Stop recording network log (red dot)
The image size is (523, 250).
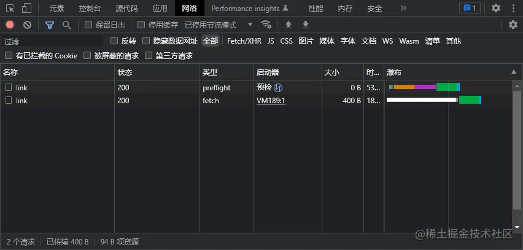point(10,25)
